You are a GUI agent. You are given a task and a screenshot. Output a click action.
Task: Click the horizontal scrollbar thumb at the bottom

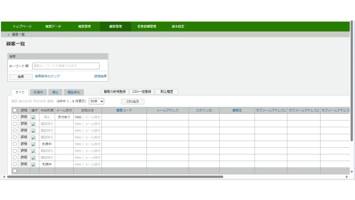pyautogui.click(x=115, y=177)
